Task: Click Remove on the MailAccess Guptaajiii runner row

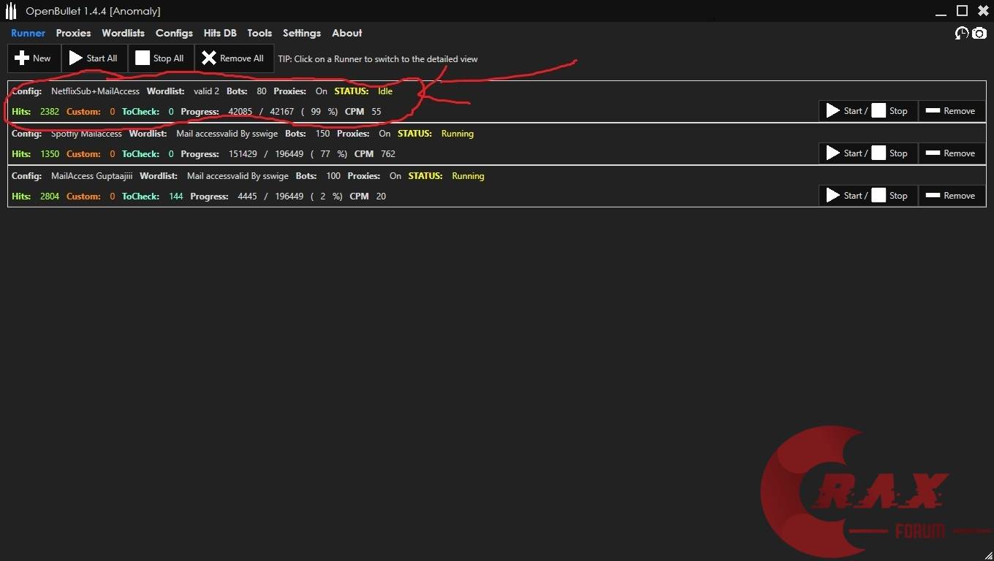Action: [x=951, y=196]
